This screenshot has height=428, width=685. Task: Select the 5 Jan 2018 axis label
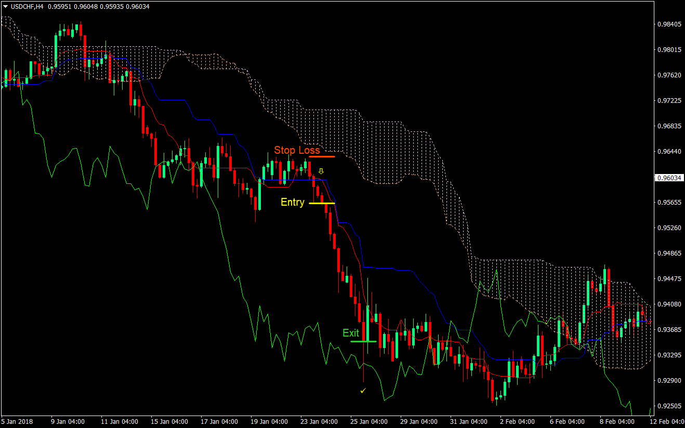17,422
